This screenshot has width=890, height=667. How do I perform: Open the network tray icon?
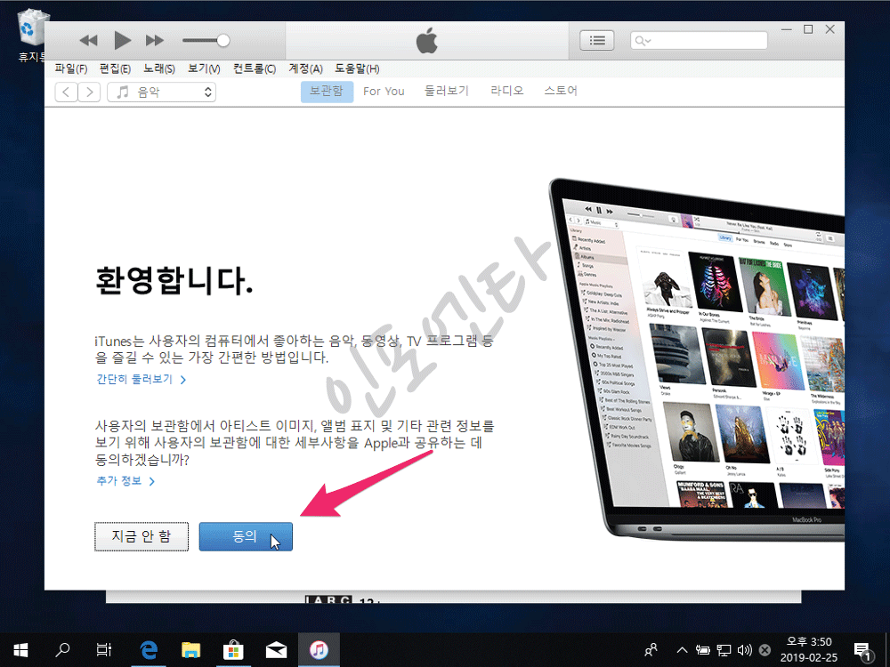(x=724, y=650)
